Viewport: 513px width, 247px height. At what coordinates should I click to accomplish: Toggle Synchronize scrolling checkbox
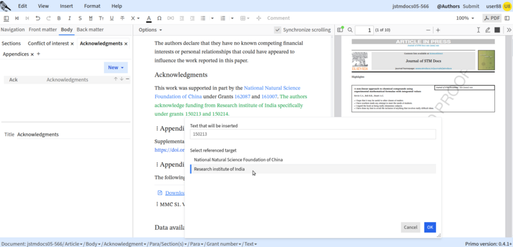pyautogui.click(x=278, y=30)
